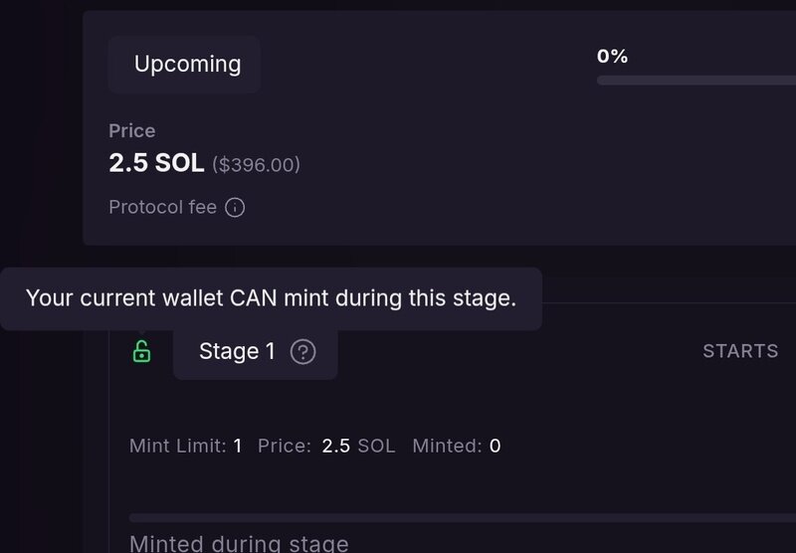Click the minted count value 0
796x553 pixels.
coord(496,446)
